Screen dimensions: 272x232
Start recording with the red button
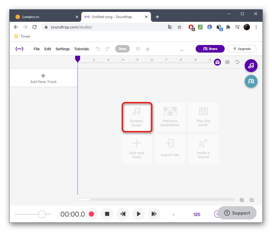tap(91, 214)
